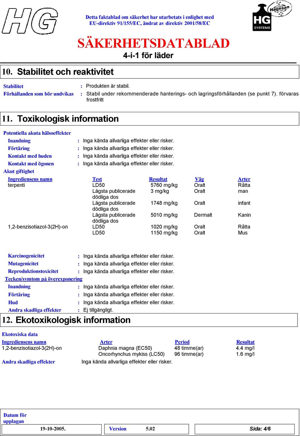This screenshot has height=436, width=300.
Task: Click the 'Kanin' species cell
Action: 244,215
